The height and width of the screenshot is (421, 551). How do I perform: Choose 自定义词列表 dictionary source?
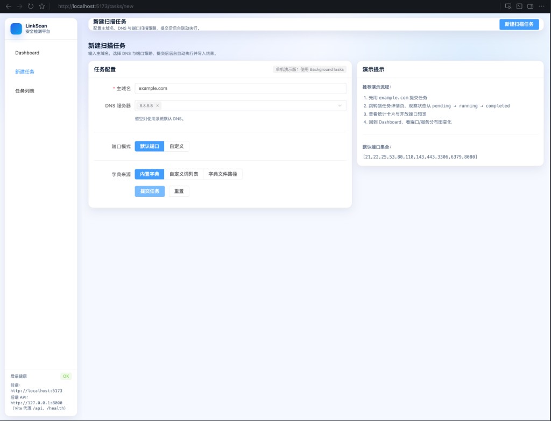tap(184, 174)
